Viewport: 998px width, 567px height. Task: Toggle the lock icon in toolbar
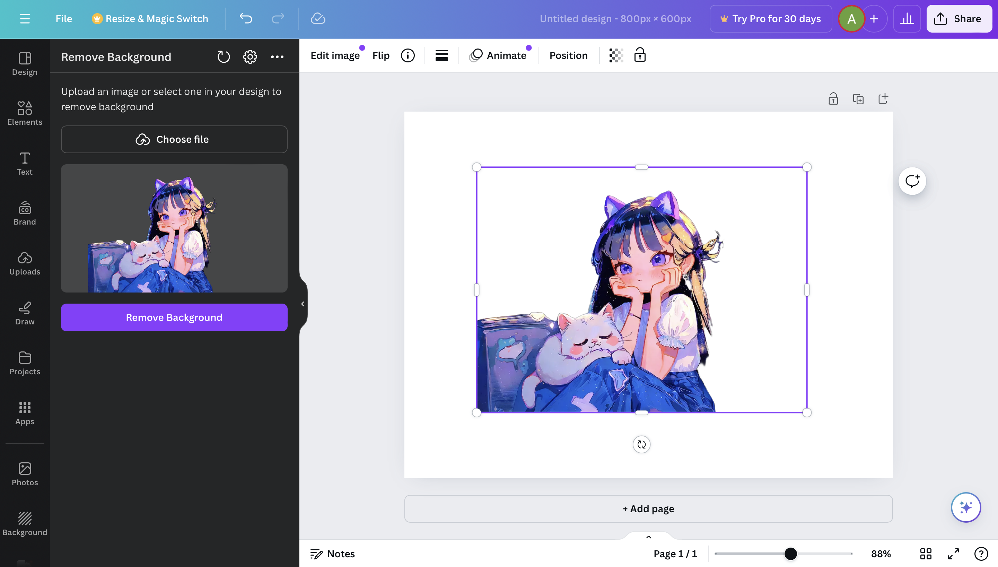[640, 55]
